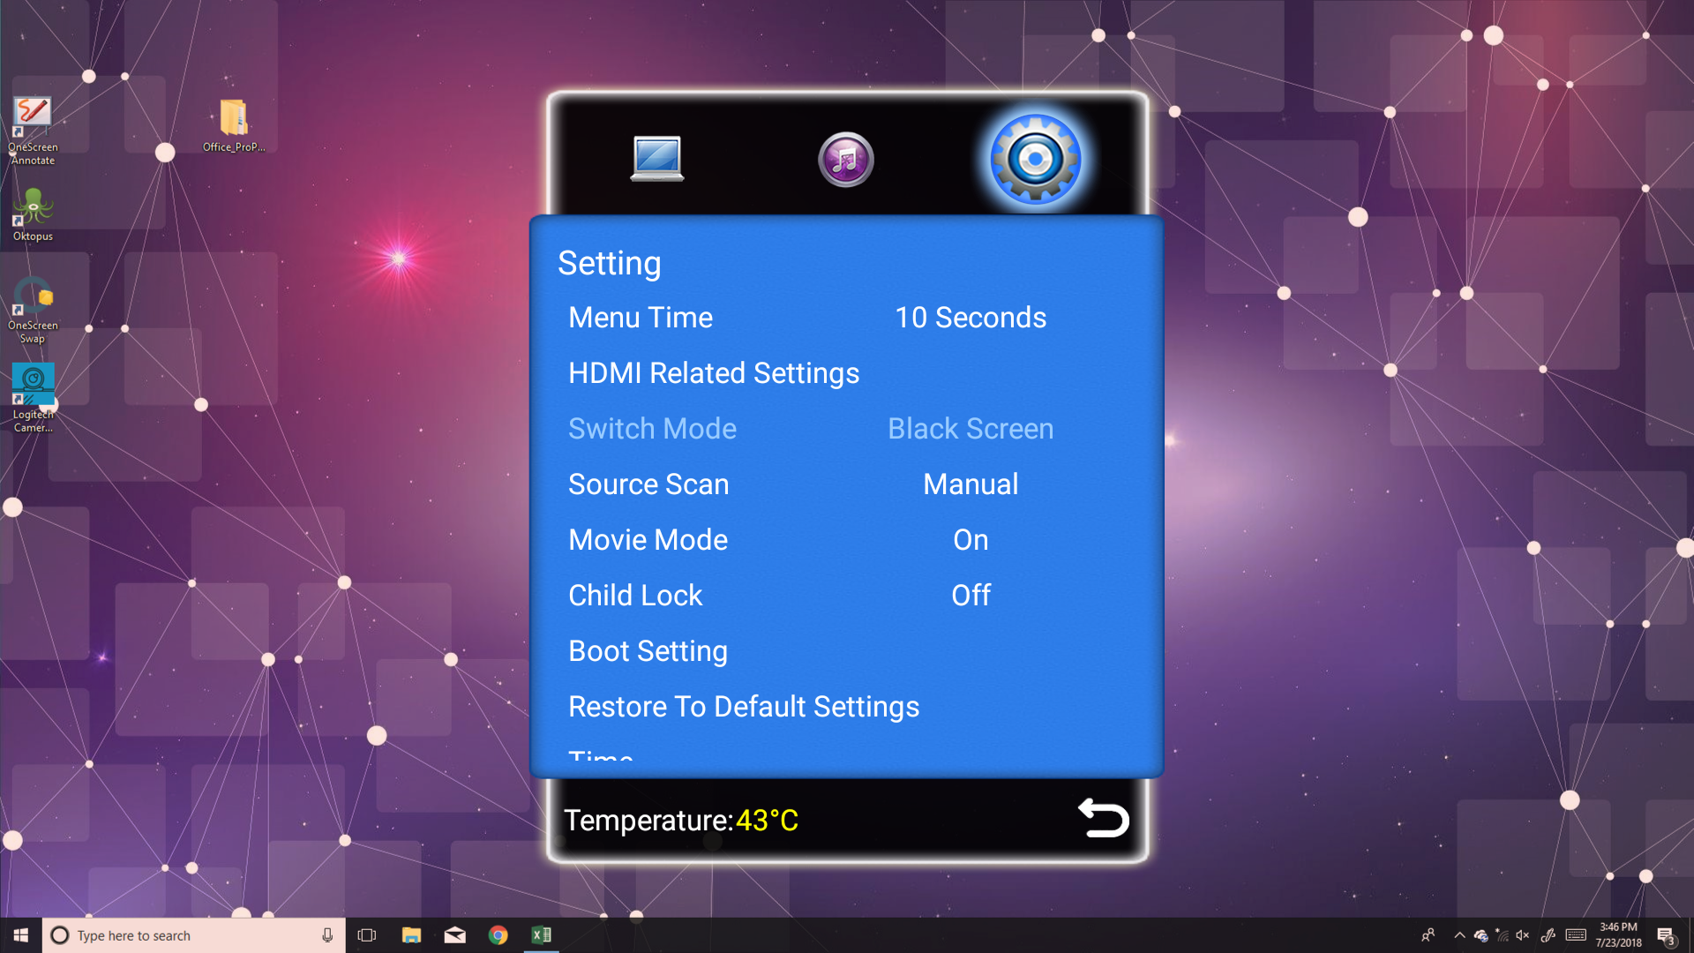Open the audio (music note) tab icon
Viewport: 1694px width, 953px height.
(845, 160)
